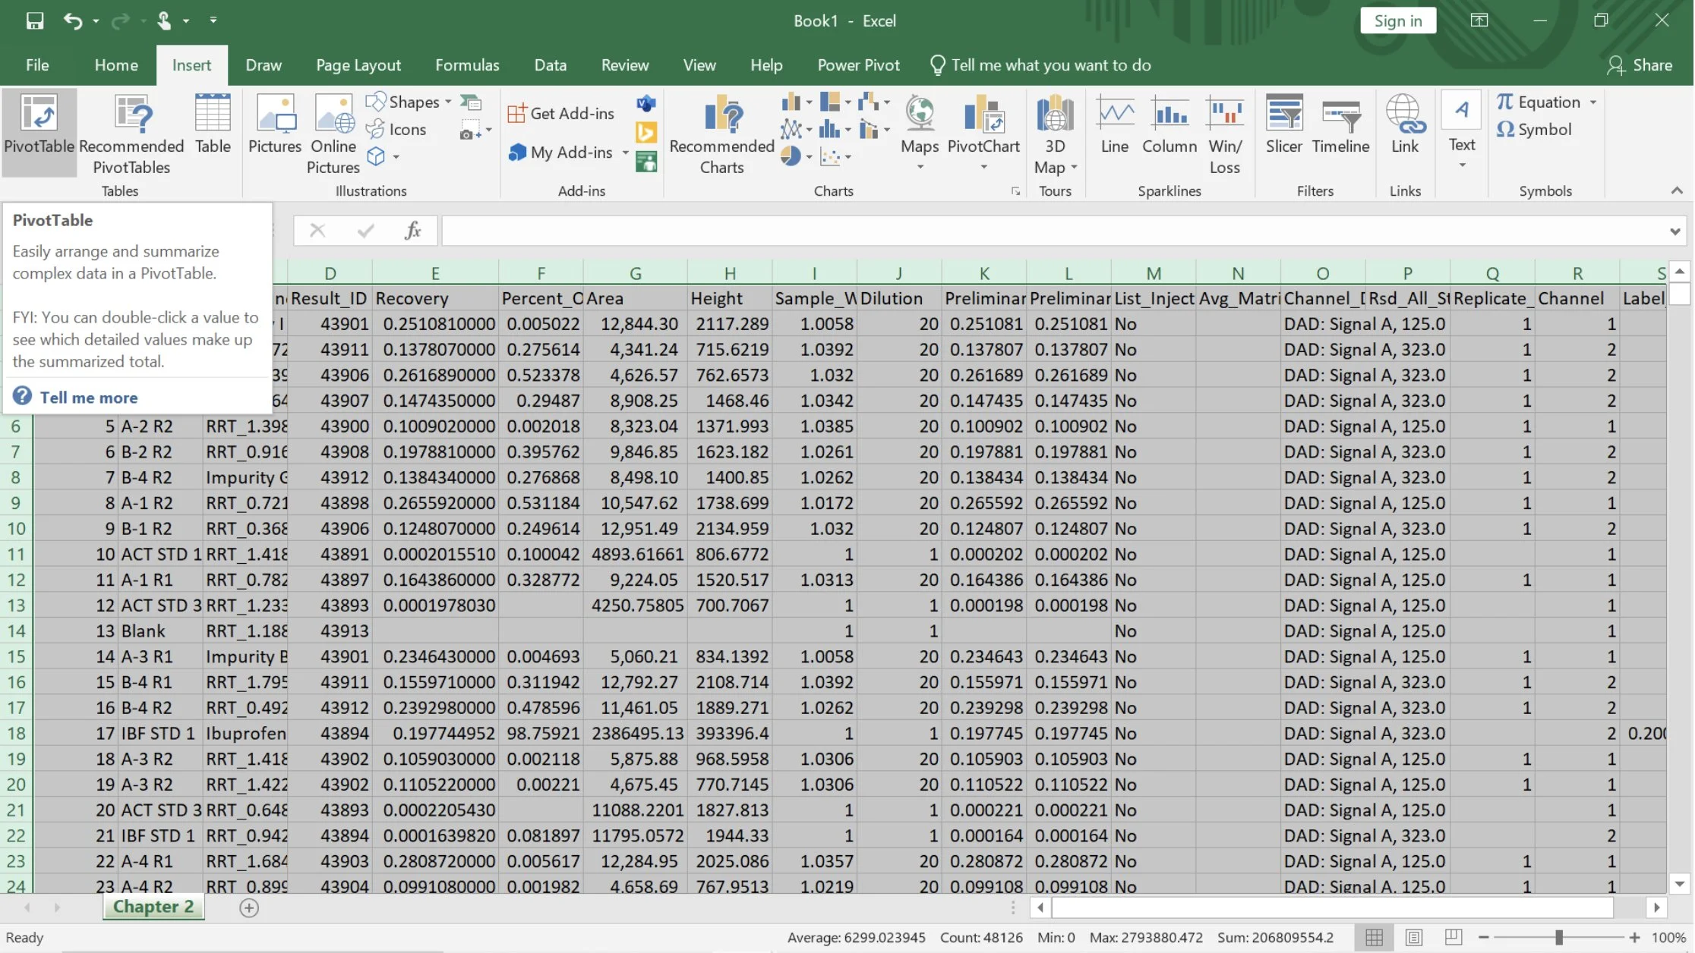This screenshot has height=953, width=1695.
Task: Open the Formulas ribbon tab
Action: pos(467,65)
